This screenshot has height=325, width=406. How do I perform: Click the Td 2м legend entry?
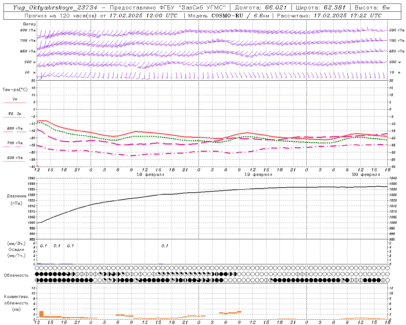pyautogui.click(x=15, y=114)
